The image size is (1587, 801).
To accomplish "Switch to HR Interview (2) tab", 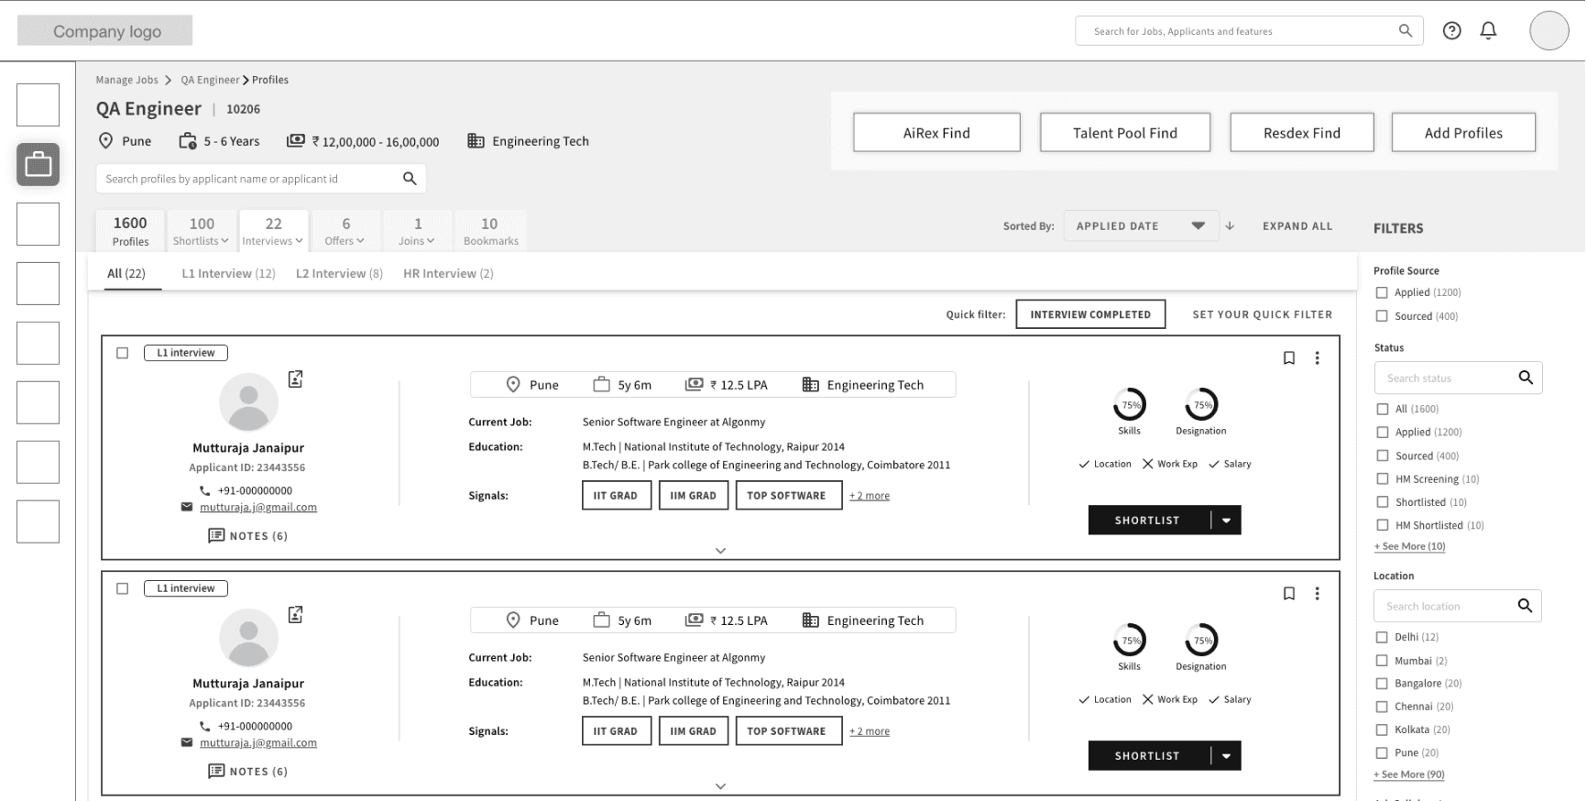I will coord(448,273).
